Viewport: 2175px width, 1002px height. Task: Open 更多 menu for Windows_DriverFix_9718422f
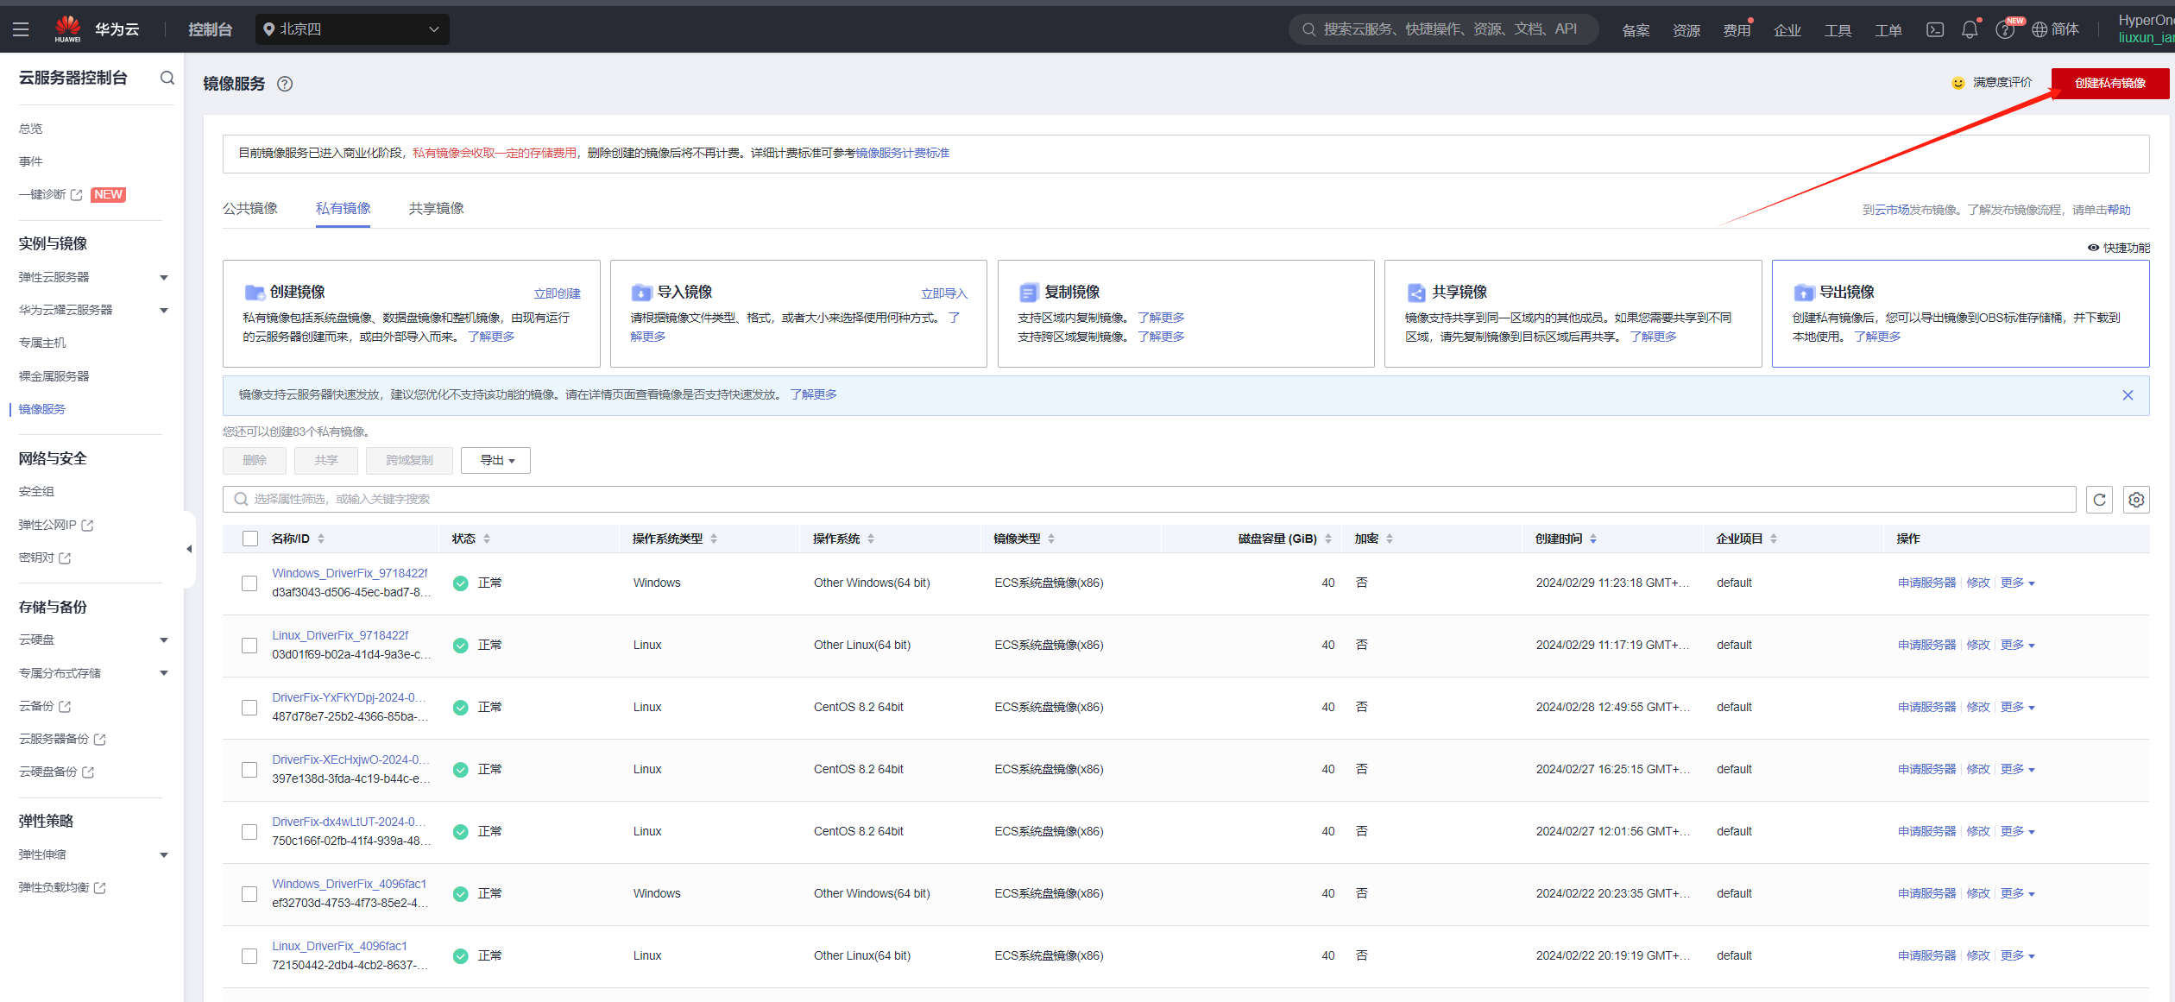[2018, 583]
